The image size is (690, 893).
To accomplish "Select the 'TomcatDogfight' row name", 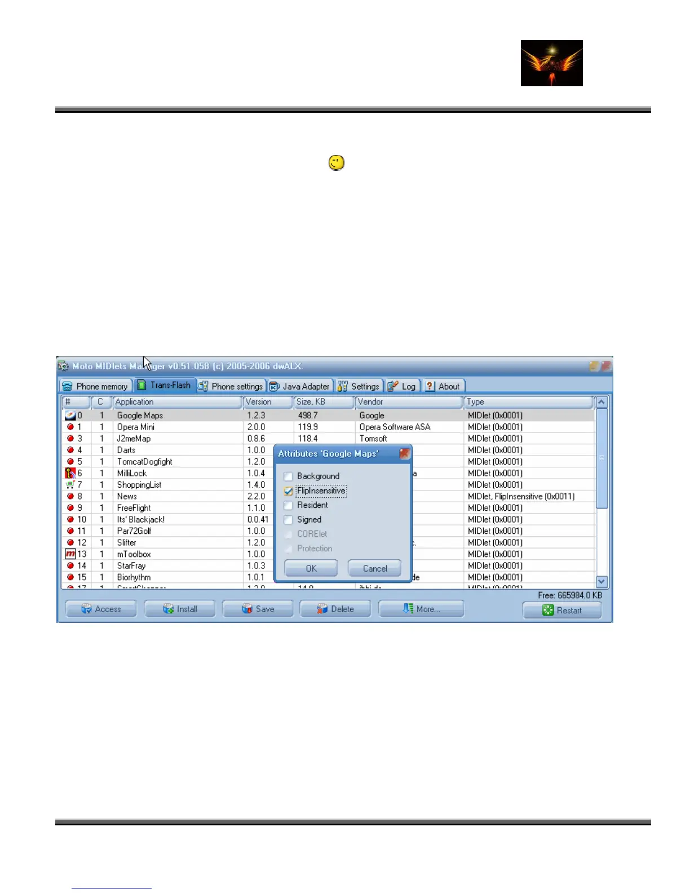I will [x=145, y=462].
